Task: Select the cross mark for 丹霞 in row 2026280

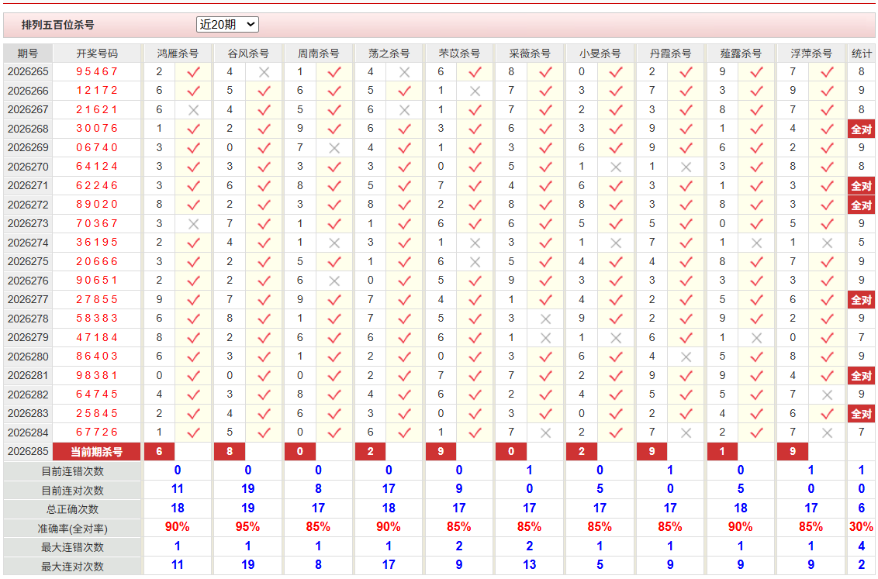Action: 686,357
